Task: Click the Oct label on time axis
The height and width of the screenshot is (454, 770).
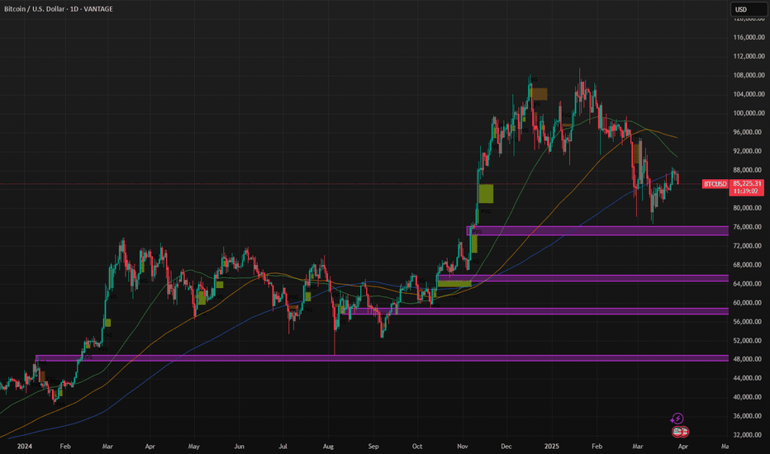Action: click(x=417, y=447)
